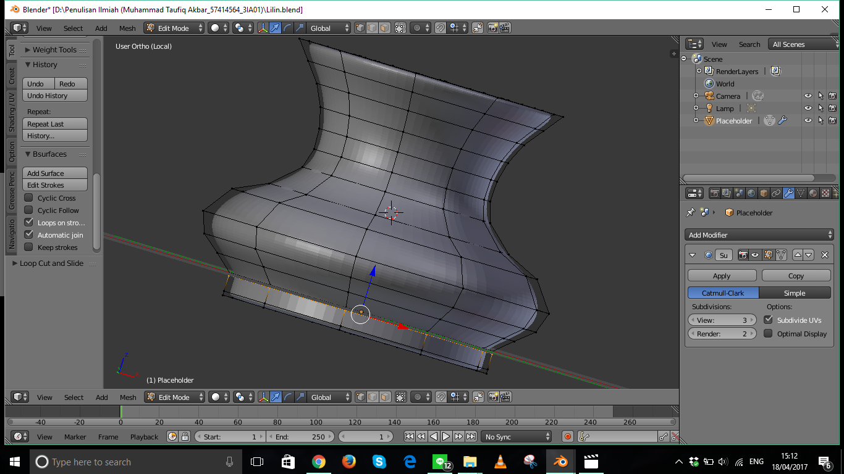The height and width of the screenshot is (474, 844).
Task: Open the timeline editor type selector
Action: click(x=20, y=436)
